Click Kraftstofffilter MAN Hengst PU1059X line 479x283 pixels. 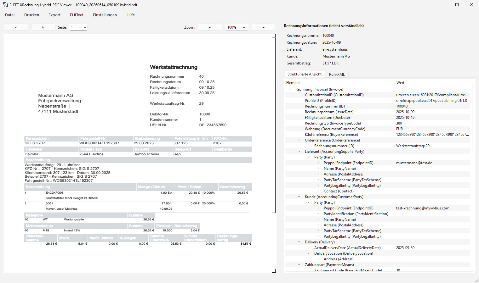point(72,198)
